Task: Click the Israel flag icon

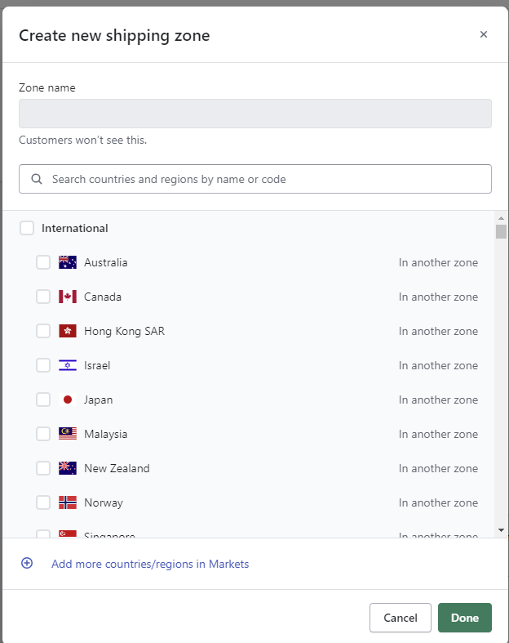Action: click(x=68, y=365)
